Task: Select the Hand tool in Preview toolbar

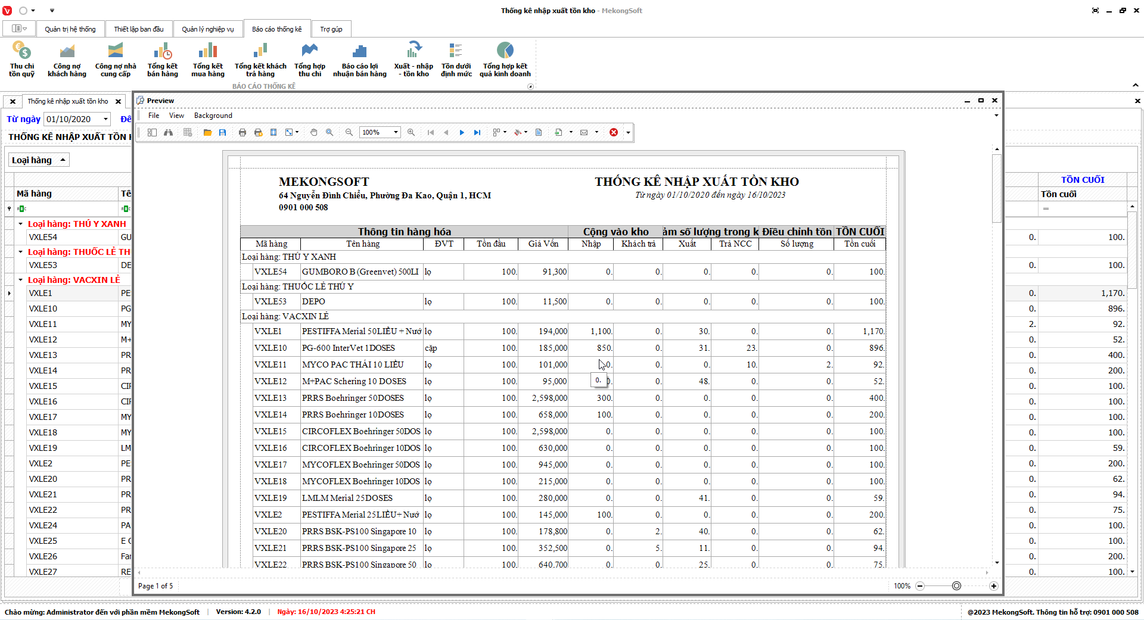Action: tap(314, 132)
